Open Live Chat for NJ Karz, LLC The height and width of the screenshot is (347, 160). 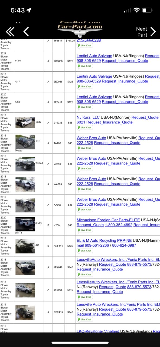pos(85,128)
